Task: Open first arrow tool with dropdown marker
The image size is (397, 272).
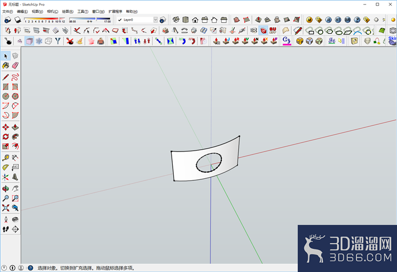Action: [x=216, y=41]
